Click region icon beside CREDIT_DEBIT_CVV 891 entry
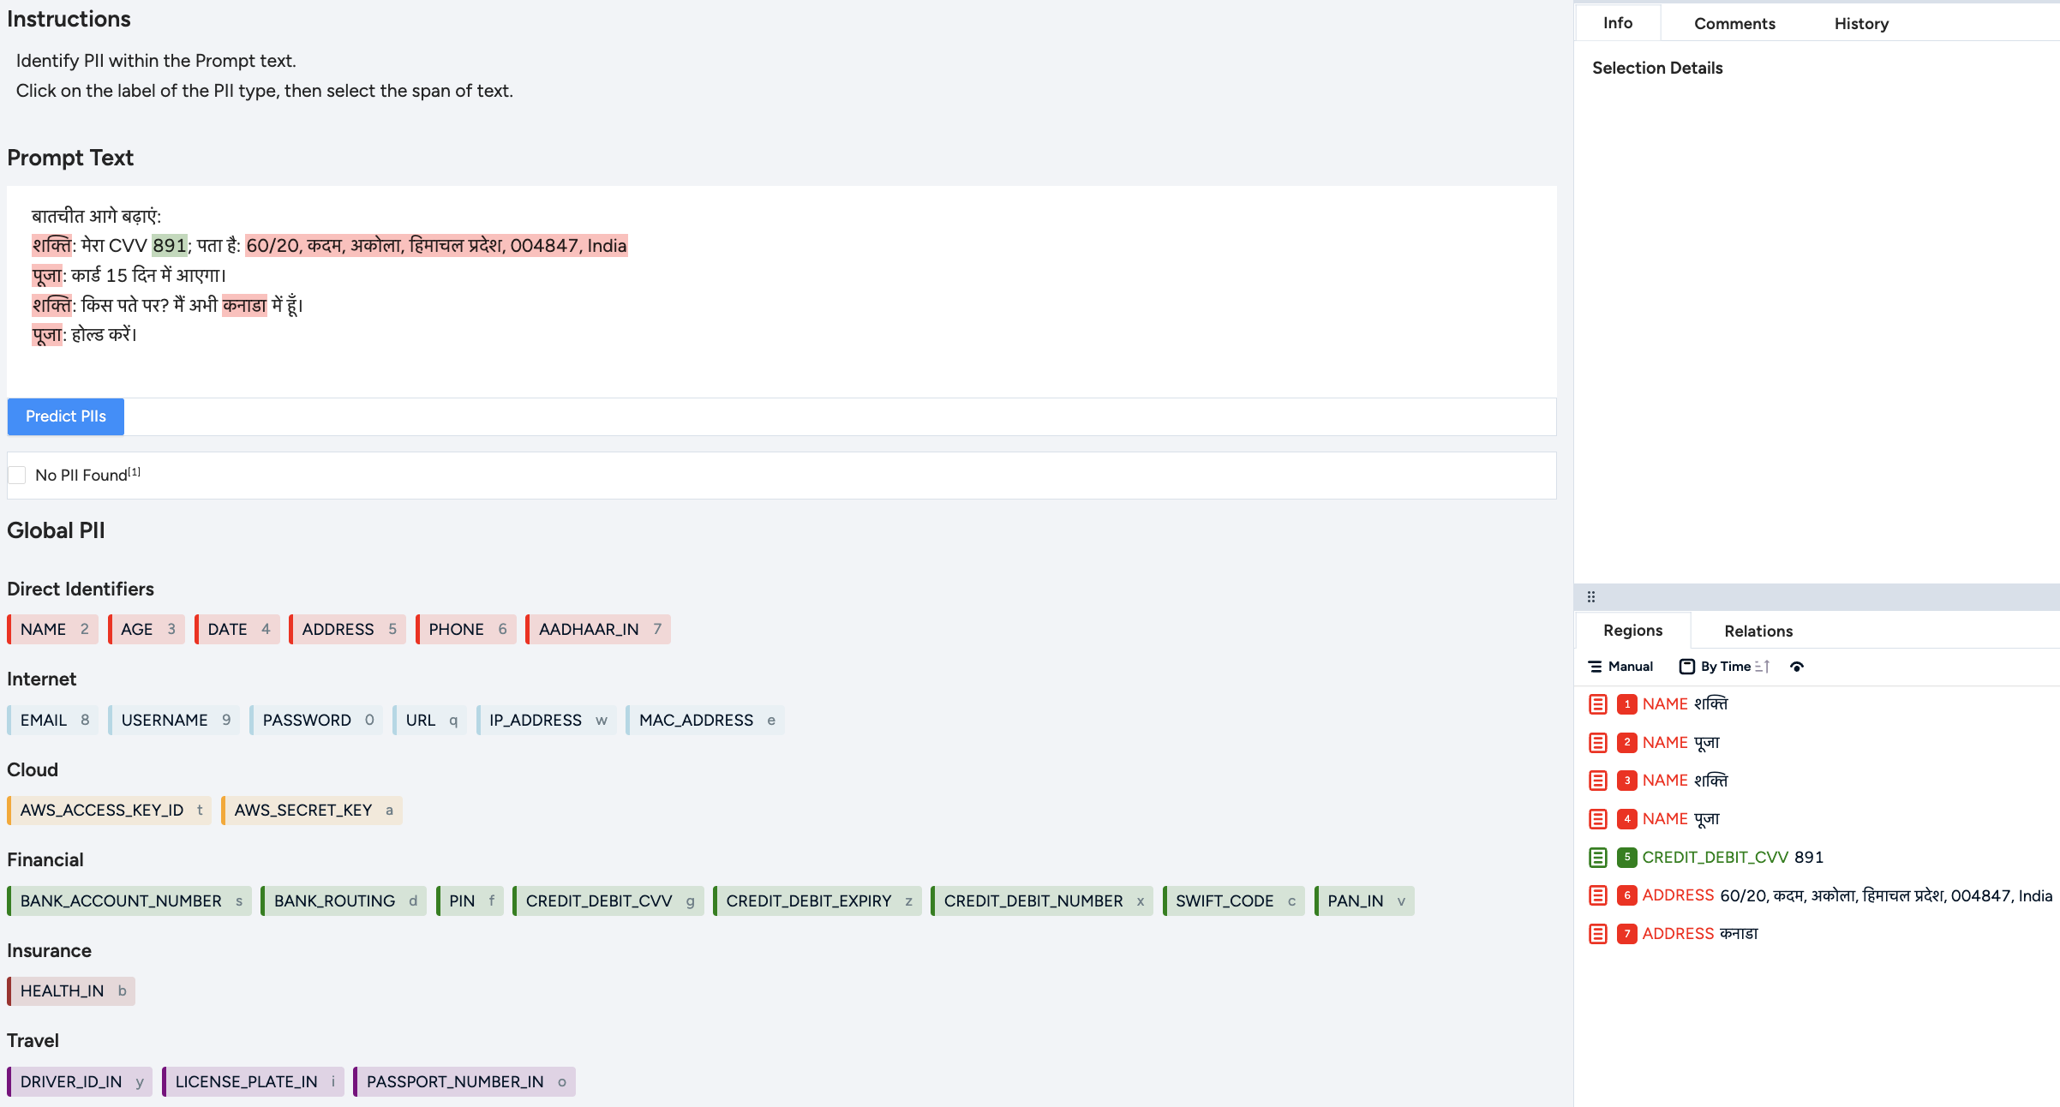Screen dimensions: 2060x1107 [x=1597, y=857]
